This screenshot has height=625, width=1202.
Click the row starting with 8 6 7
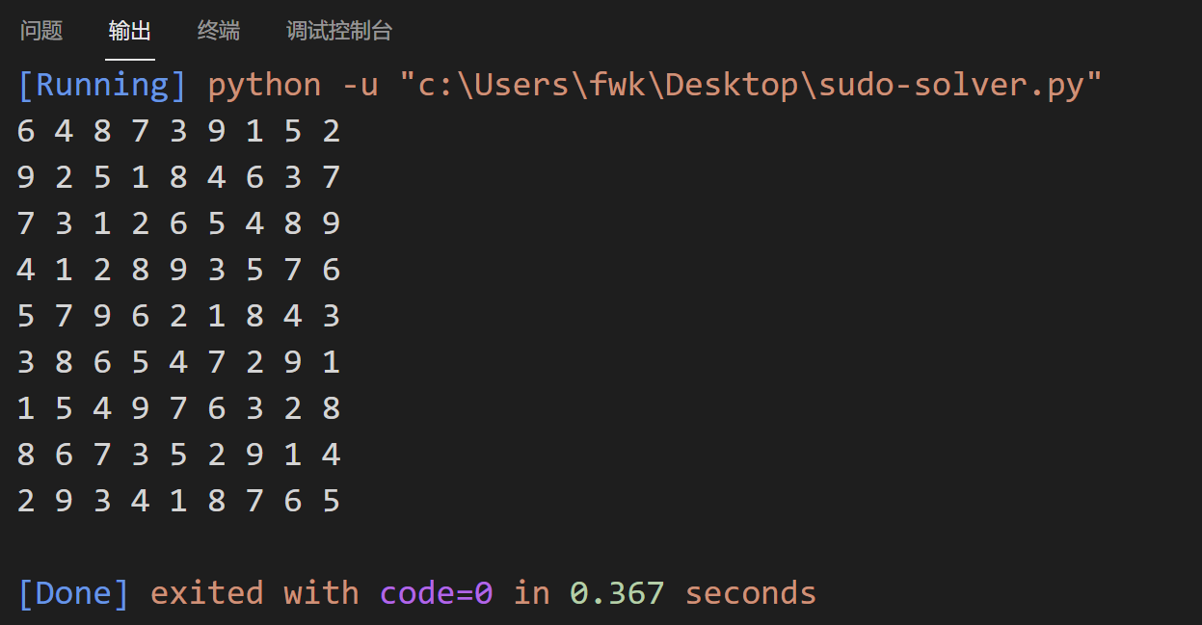click(x=178, y=454)
